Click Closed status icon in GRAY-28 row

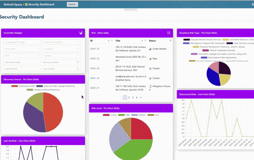pyautogui.click(x=150, y=69)
